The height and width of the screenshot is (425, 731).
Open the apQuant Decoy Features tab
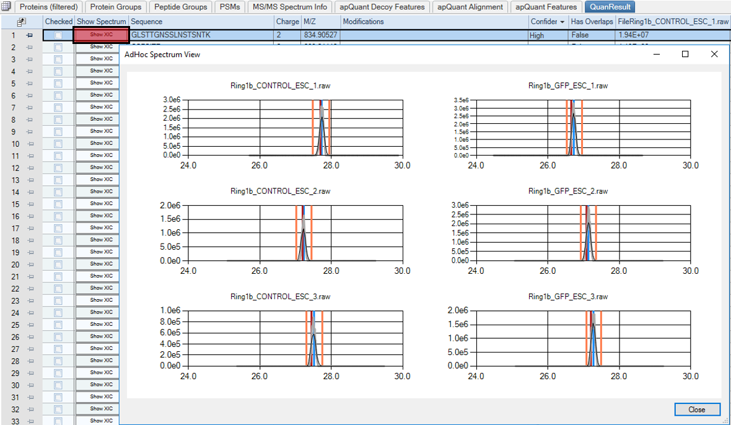click(x=382, y=7)
